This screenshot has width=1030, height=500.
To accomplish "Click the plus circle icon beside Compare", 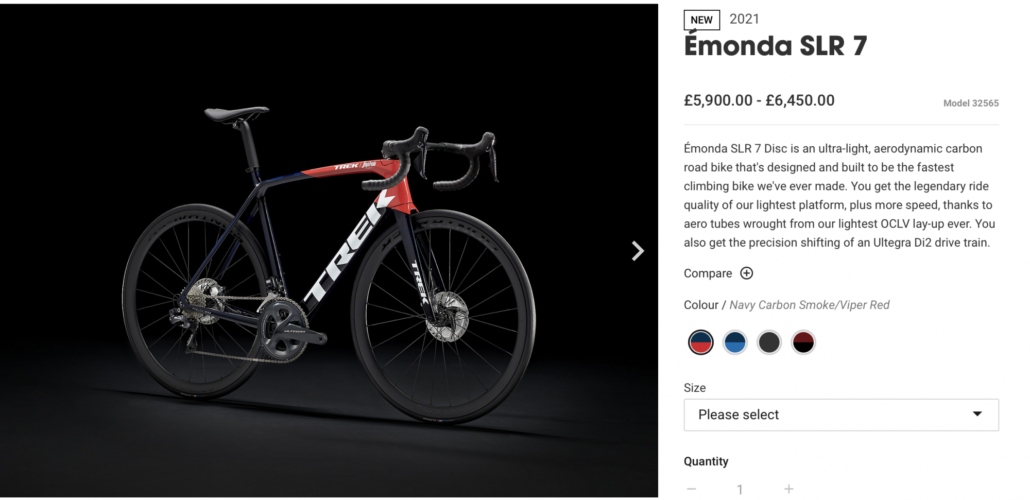I will [746, 273].
